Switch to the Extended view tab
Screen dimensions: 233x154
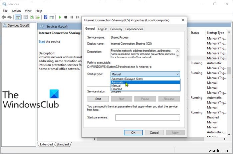point(46,144)
